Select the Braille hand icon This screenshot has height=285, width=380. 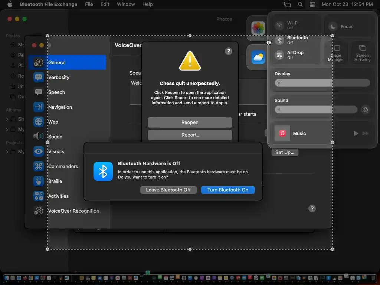(x=39, y=181)
